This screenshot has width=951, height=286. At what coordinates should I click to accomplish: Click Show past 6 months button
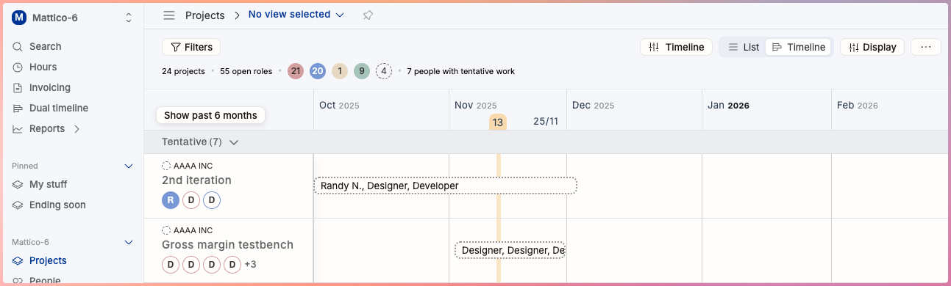pos(210,115)
